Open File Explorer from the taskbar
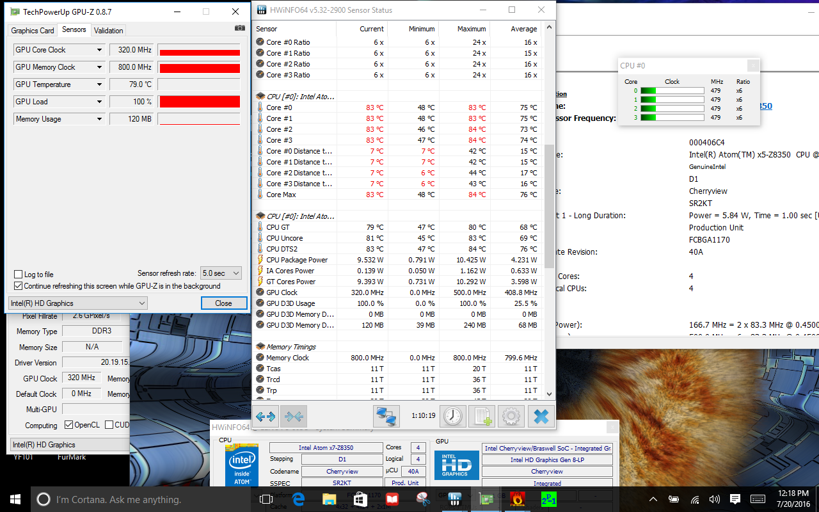Screen dimensions: 819x512 [x=329, y=499]
